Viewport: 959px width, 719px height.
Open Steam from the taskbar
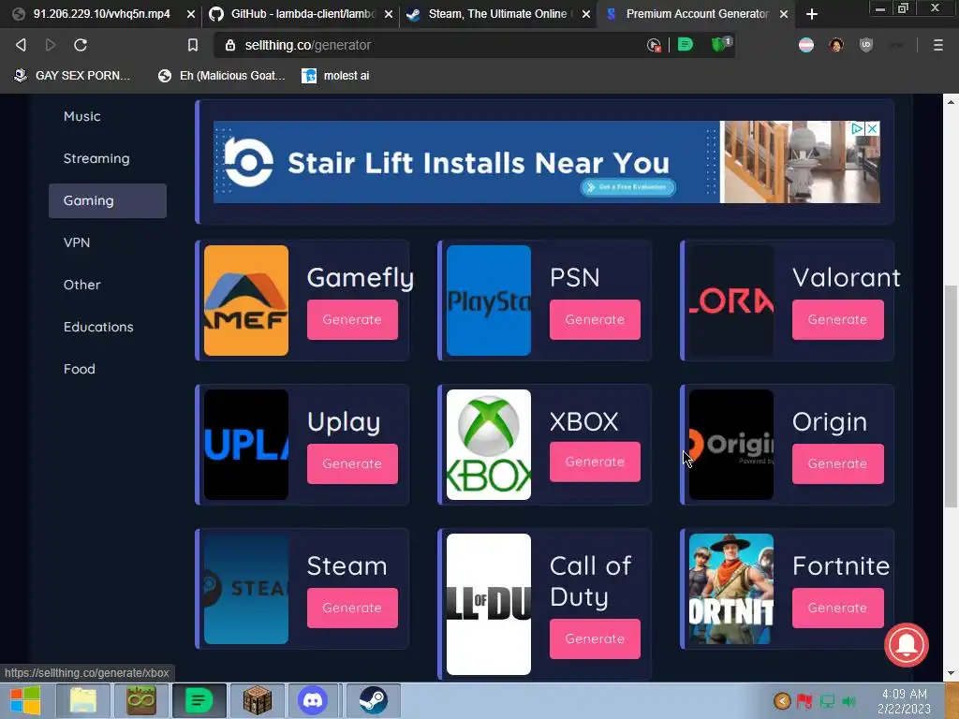[373, 700]
